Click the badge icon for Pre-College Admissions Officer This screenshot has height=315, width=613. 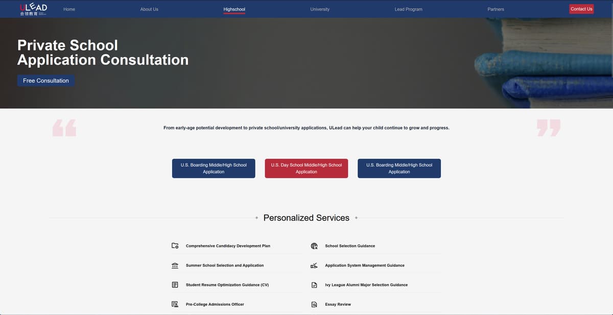(175, 304)
